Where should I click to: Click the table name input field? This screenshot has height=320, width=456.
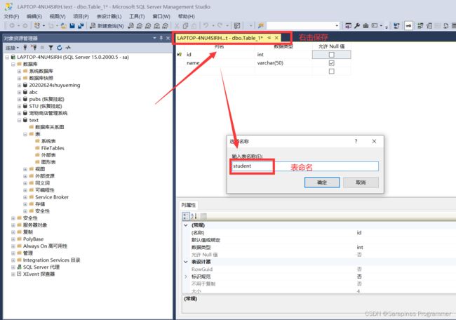pyautogui.click(x=304, y=166)
